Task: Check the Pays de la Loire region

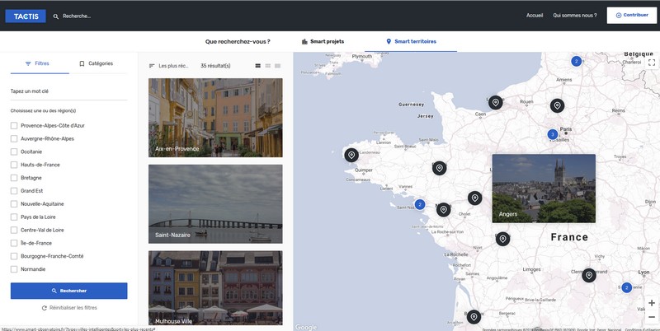Action: pos(14,217)
